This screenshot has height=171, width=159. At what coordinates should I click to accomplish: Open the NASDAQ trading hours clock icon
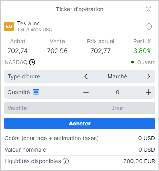click(32, 62)
